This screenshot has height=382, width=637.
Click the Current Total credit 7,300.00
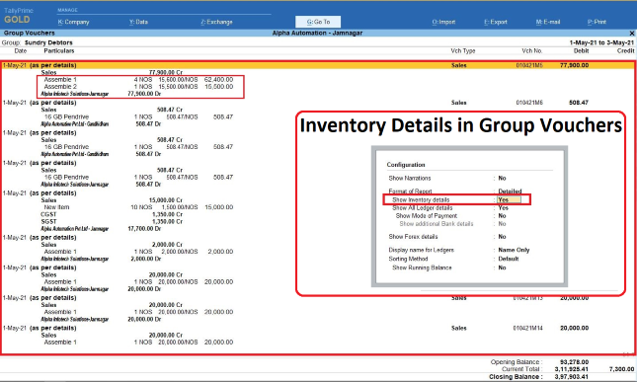coord(621,369)
